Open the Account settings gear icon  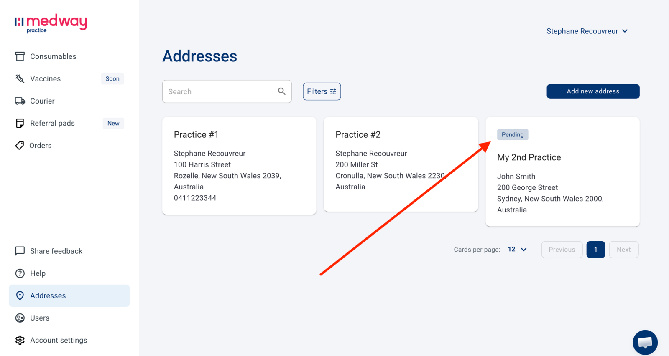click(20, 340)
